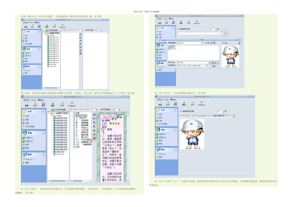This screenshot has height=207, width=293.
Task: Click up-one-folder icon in the 打开 dialog
Action: click(208, 43)
